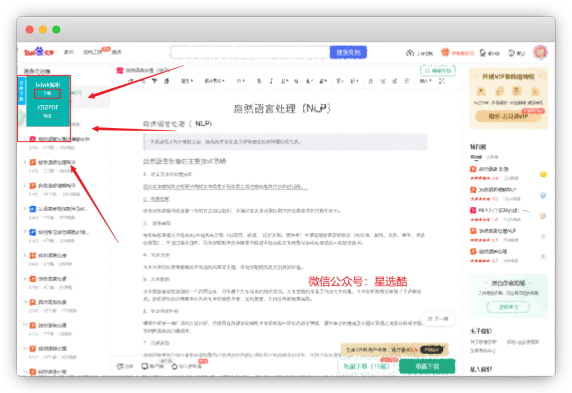Click the clear formatting icon before style dropdown
Image resolution: width=572 pixels, height=393 pixels.
167,81
